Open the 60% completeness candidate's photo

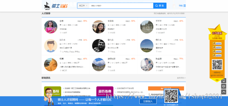99,27
